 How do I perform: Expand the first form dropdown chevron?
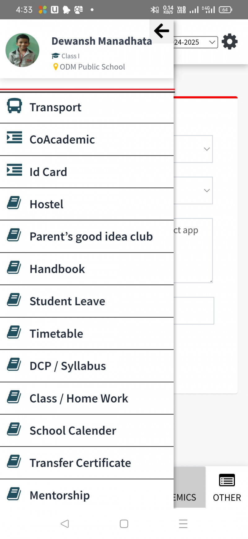click(x=207, y=149)
